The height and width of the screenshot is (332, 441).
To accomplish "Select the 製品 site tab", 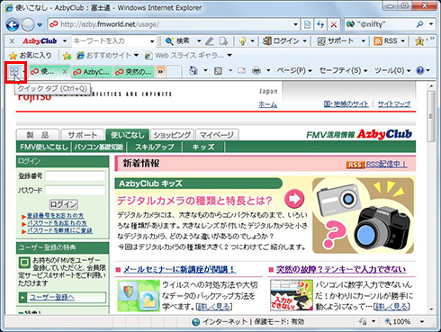I will [x=38, y=135].
